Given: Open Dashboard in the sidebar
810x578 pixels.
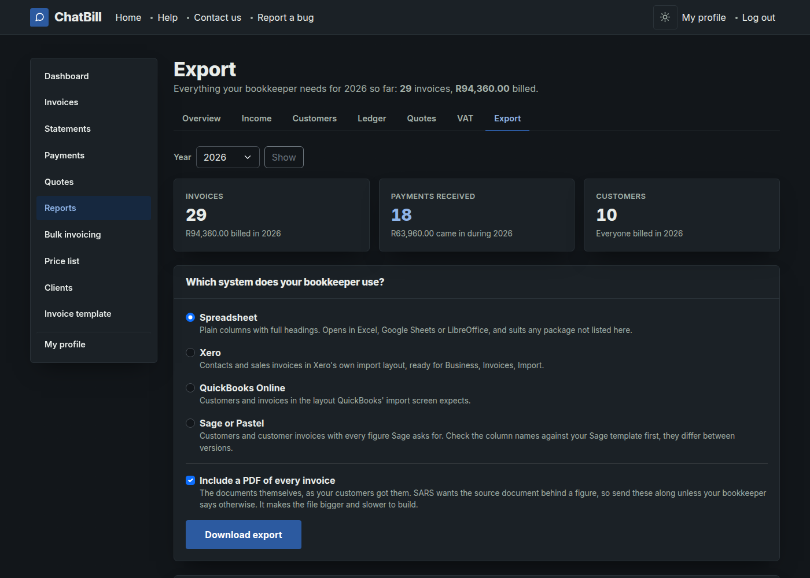Looking at the screenshot, I should (x=94, y=76).
